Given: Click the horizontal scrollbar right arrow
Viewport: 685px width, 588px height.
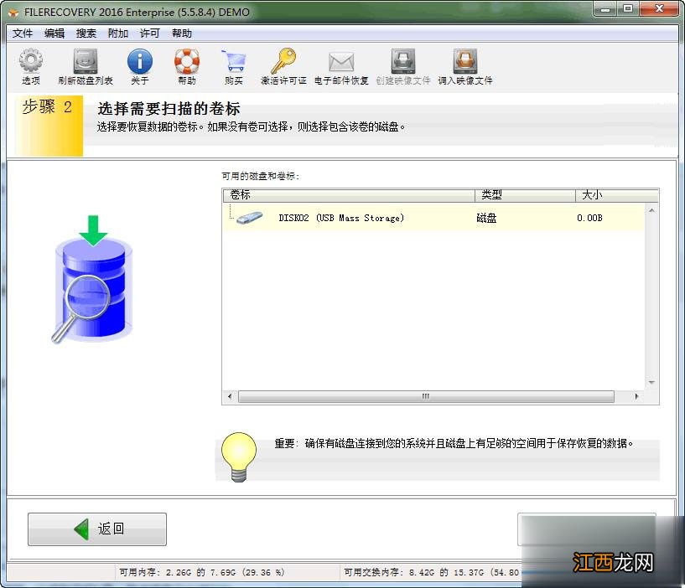Looking at the screenshot, I should pyautogui.click(x=637, y=396).
